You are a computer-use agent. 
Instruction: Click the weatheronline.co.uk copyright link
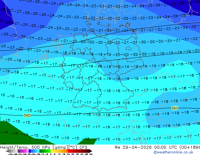(174, 152)
